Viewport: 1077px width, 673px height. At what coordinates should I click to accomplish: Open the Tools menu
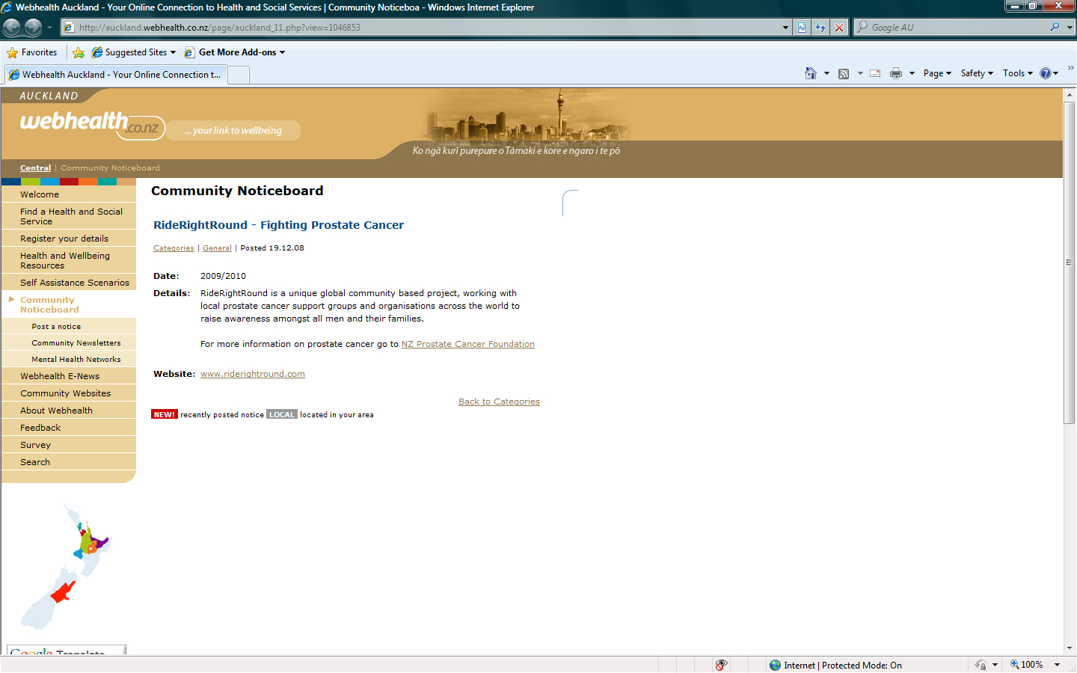click(1018, 73)
